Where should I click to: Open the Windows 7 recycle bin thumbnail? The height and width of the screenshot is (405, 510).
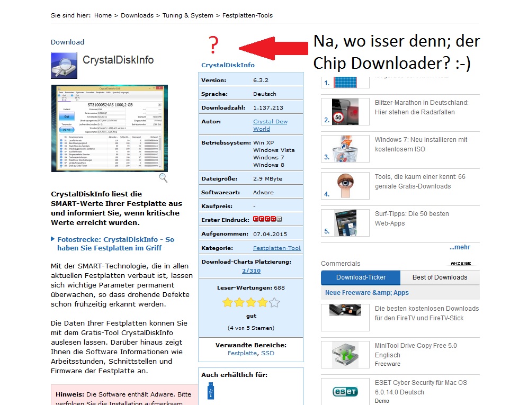pos(345,149)
